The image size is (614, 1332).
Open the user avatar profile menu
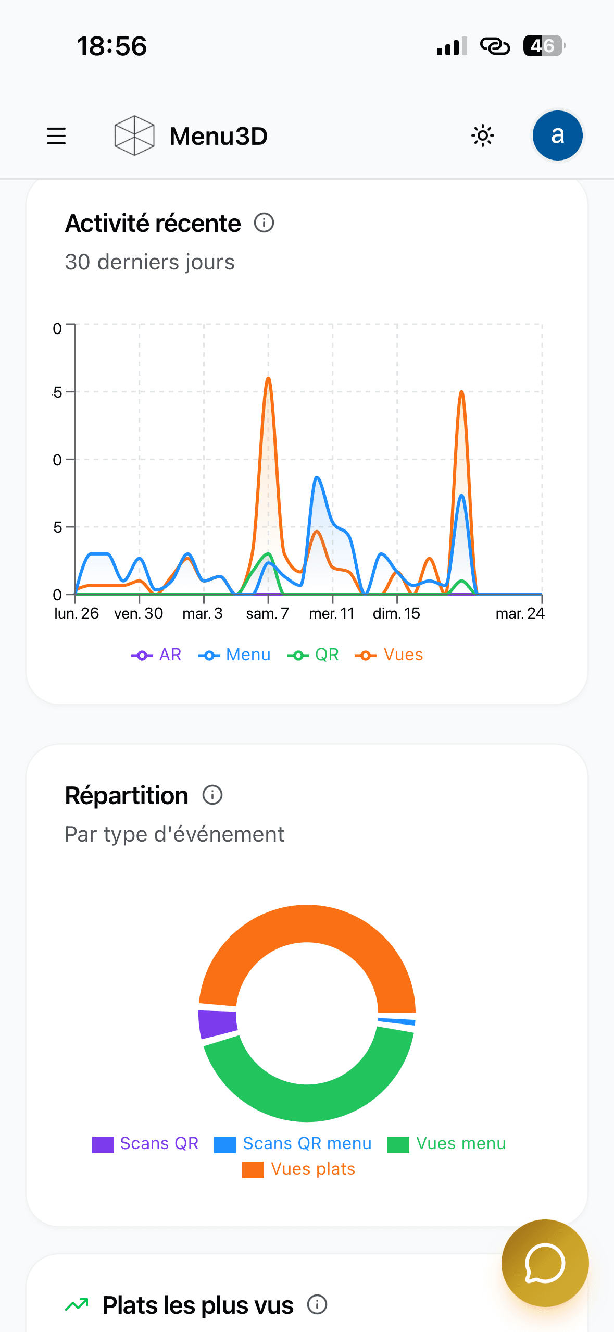pyautogui.click(x=557, y=135)
